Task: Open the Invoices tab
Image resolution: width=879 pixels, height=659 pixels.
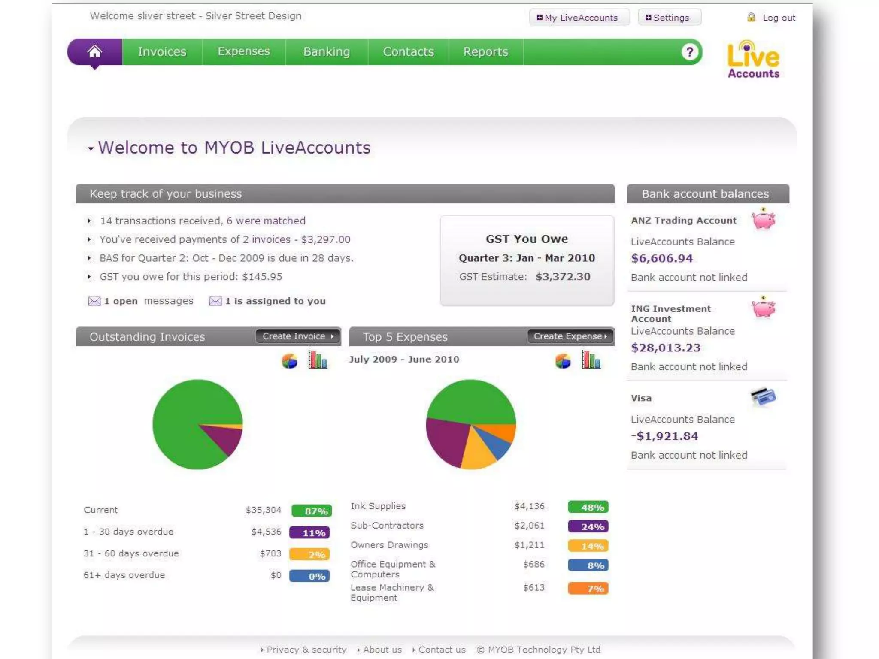Action: point(162,52)
